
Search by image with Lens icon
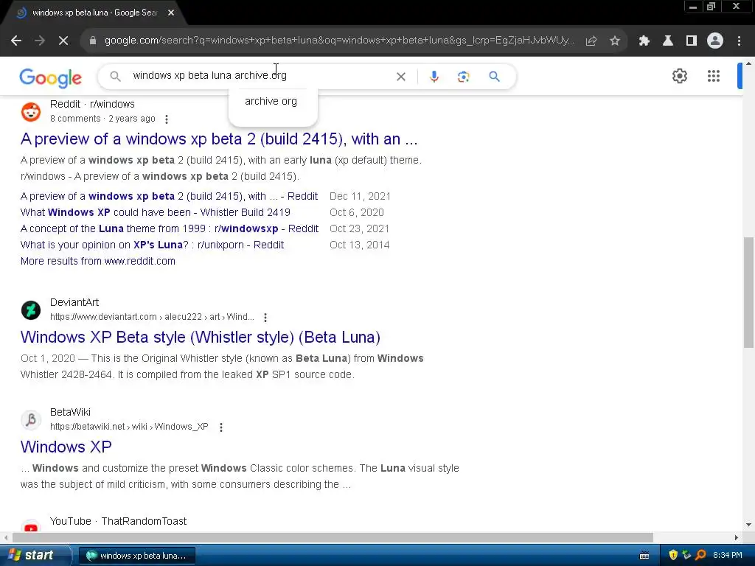coord(463,77)
